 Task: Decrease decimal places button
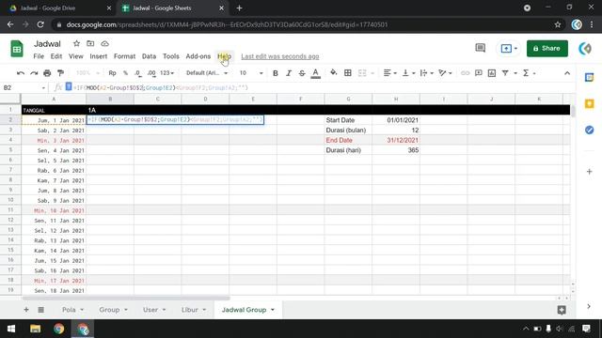coord(138,73)
